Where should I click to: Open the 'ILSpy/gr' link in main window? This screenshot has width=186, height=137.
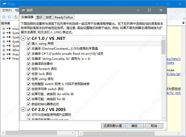coord(174,74)
